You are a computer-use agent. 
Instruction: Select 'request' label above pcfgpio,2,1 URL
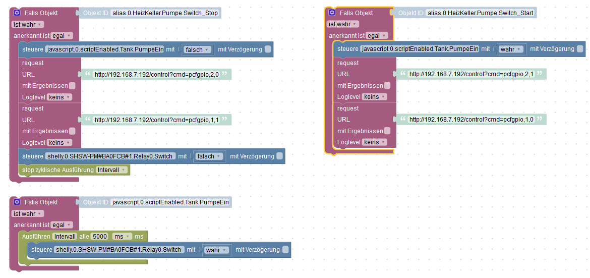[348, 63]
